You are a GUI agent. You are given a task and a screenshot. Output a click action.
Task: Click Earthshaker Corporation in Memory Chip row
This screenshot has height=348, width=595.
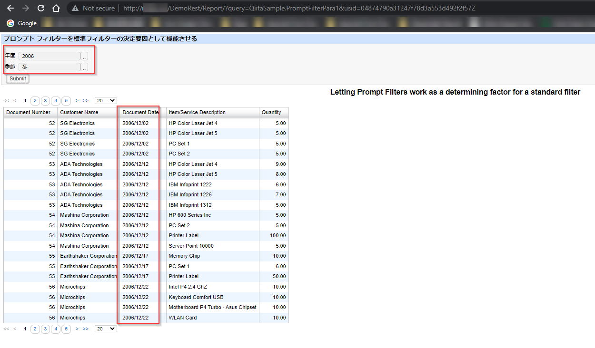pos(88,256)
